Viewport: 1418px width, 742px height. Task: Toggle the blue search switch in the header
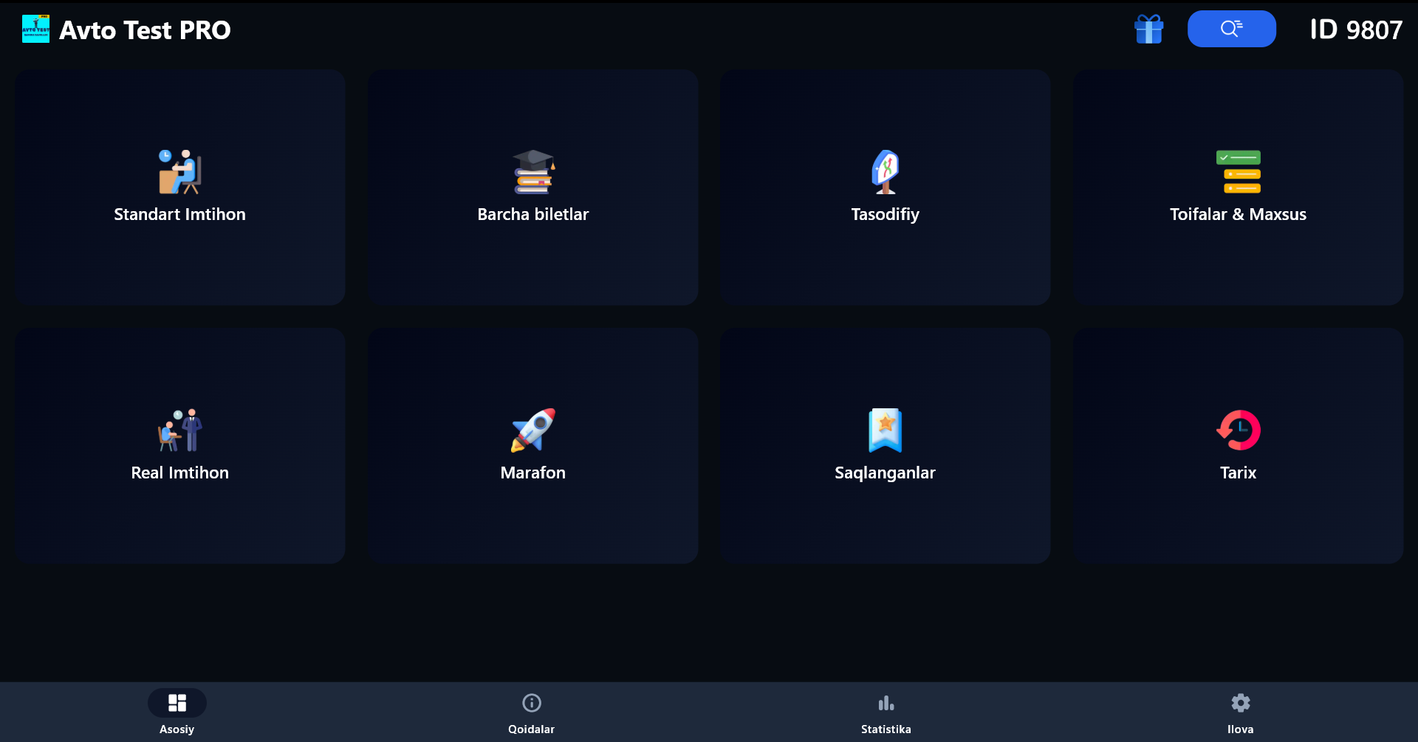[1231, 29]
